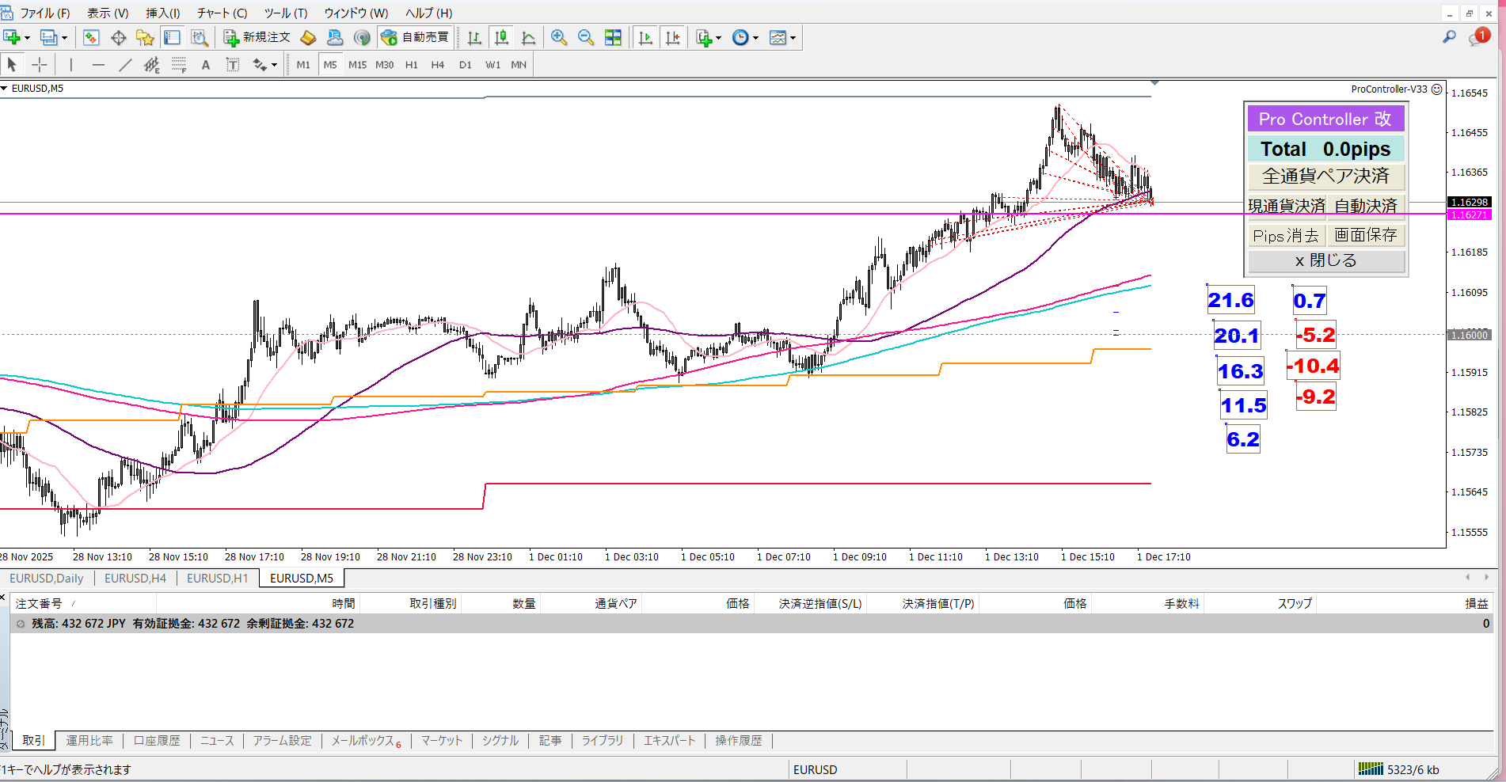Select the horizontal line drawing tool
This screenshot has height=782, width=1506.
click(x=98, y=65)
